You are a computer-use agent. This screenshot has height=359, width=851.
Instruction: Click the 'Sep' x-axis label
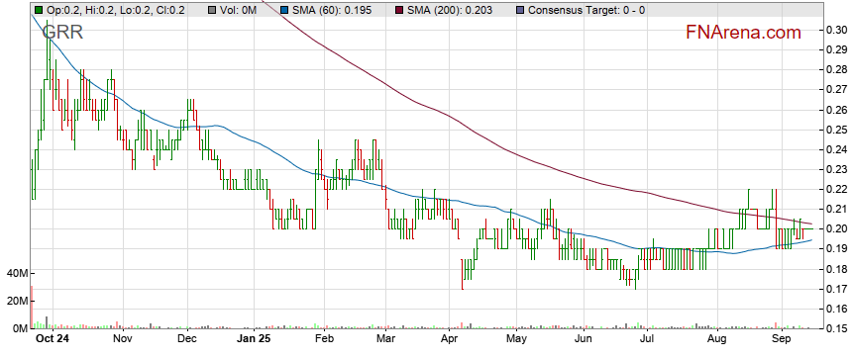[782, 339]
